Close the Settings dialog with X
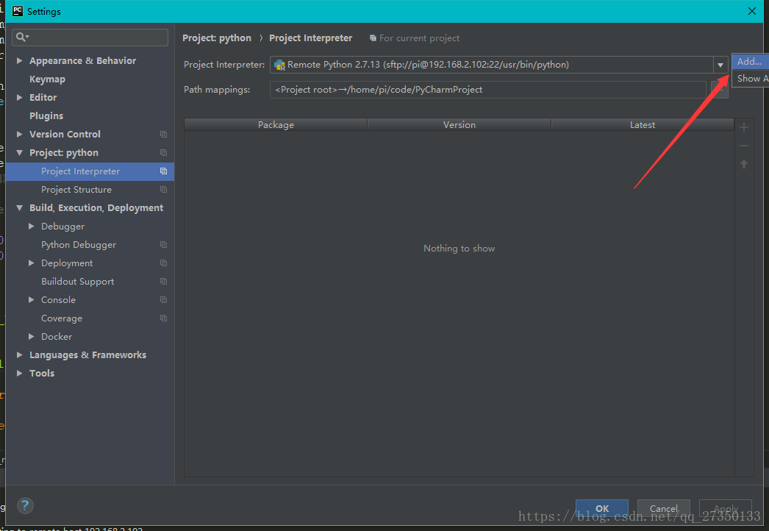The height and width of the screenshot is (531, 769). coord(752,11)
